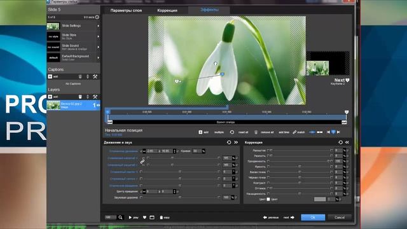This screenshot has height=229, width=407.
Task: Click the add time button
Action: (x=284, y=132)
